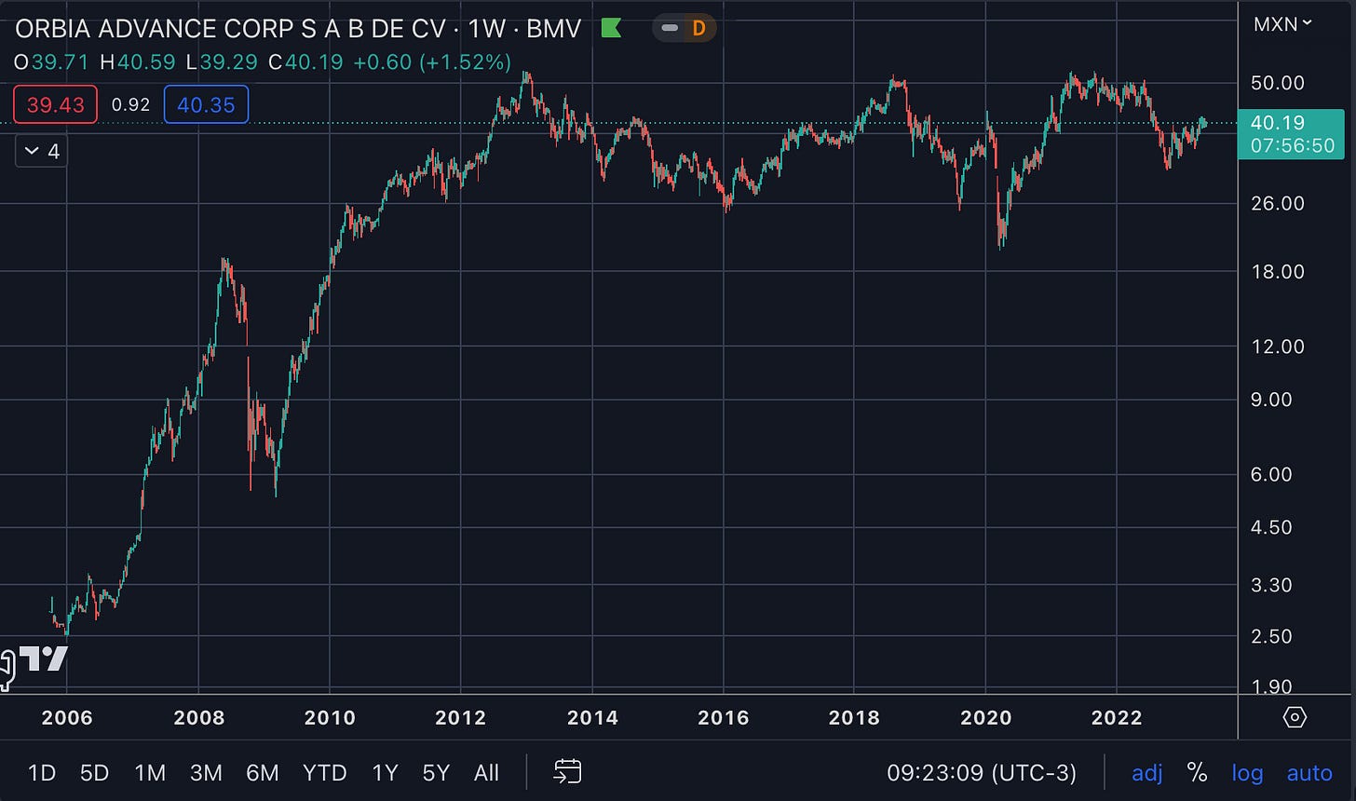Open the timezone clock 09:23:09 (UTC-3)

(x=982, y=772)
